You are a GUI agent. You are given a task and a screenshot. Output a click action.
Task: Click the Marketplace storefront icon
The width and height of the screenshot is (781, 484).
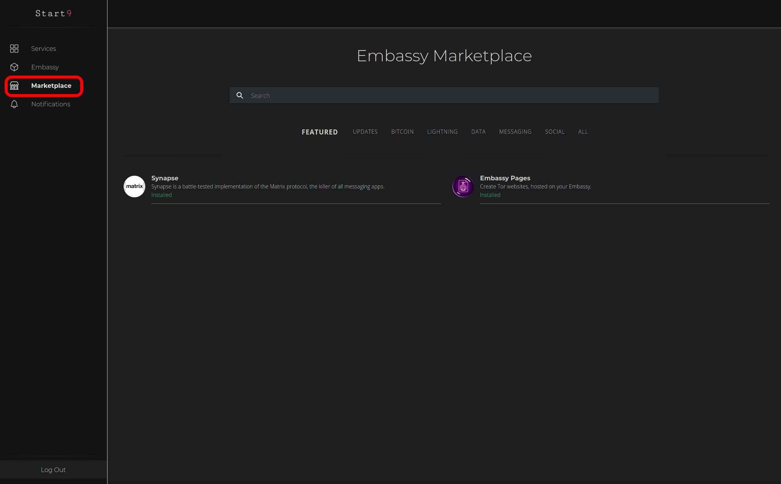point(14,86)
